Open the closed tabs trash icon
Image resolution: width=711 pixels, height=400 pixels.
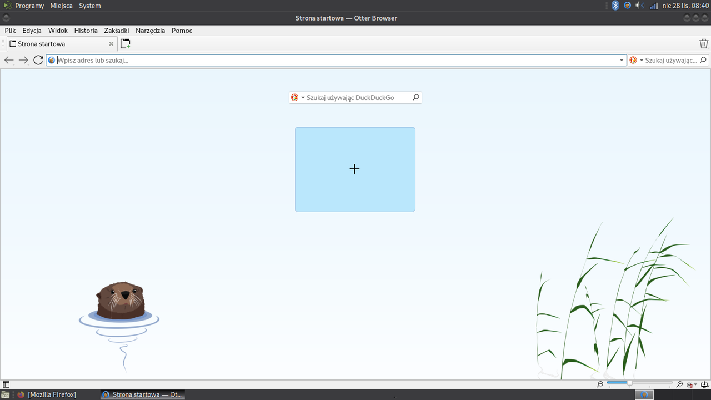click(x=704, y=44)
